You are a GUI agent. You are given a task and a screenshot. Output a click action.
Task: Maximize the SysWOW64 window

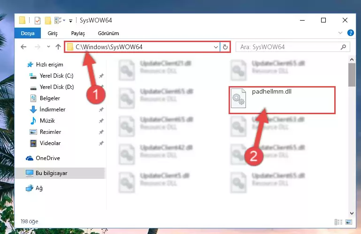click(x=323, y=20)
